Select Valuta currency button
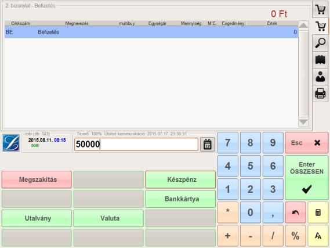The image size is (330, 248). click(x=108, y=218)
